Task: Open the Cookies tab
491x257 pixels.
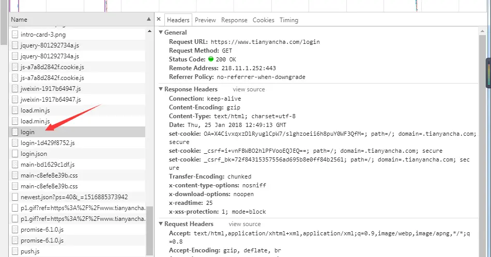Action: point(264,20)
